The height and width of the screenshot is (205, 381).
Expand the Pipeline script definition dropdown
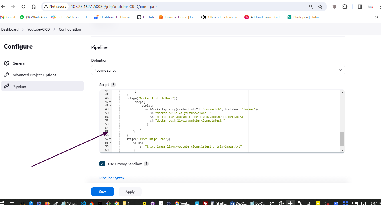click(218, 70)
